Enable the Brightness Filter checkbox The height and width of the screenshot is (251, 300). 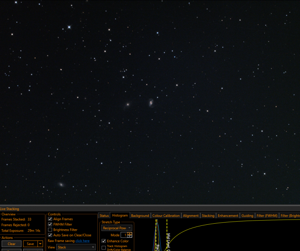tap(50, 230)
